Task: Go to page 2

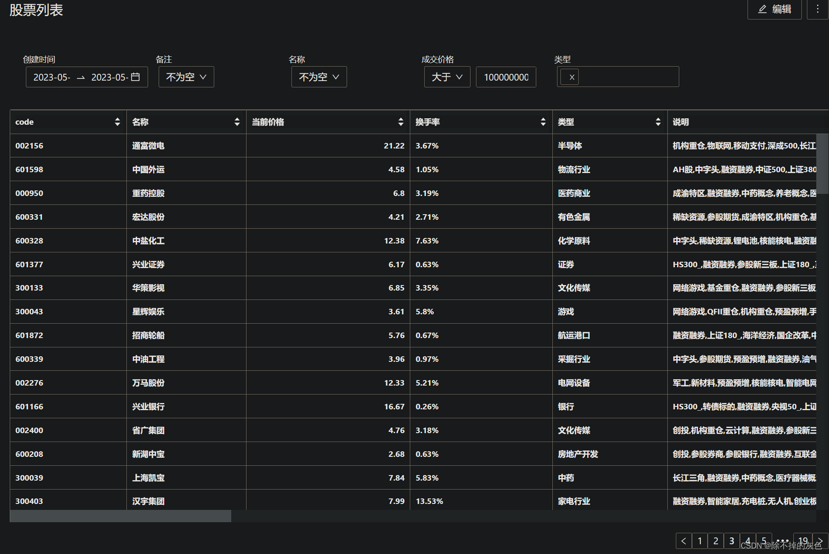Action: [716, 541]
